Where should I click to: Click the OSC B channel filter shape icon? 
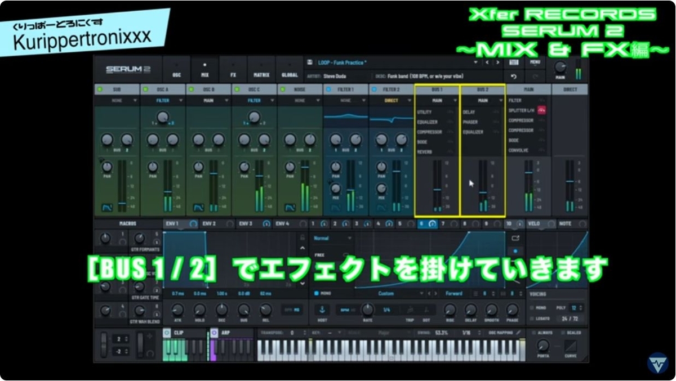(198, 208)
